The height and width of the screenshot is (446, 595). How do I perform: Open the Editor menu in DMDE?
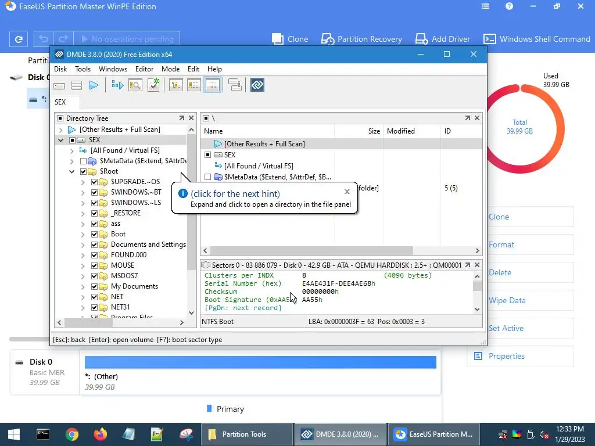(145, 69)
